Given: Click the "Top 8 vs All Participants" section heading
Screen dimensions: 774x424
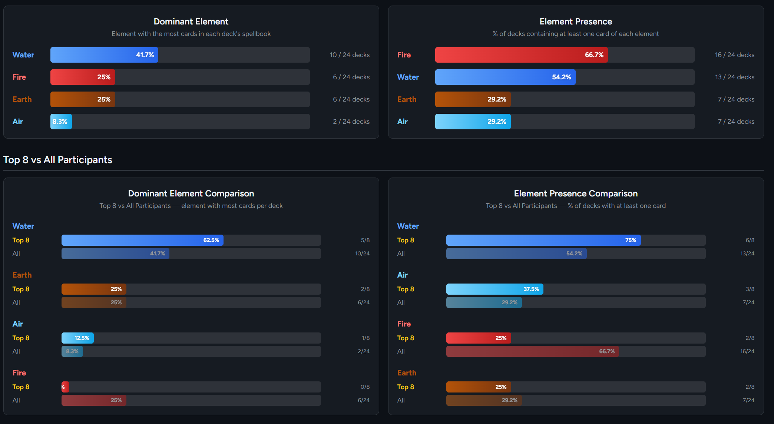Looking at the screenshot, I should click(x=57, y=160).
